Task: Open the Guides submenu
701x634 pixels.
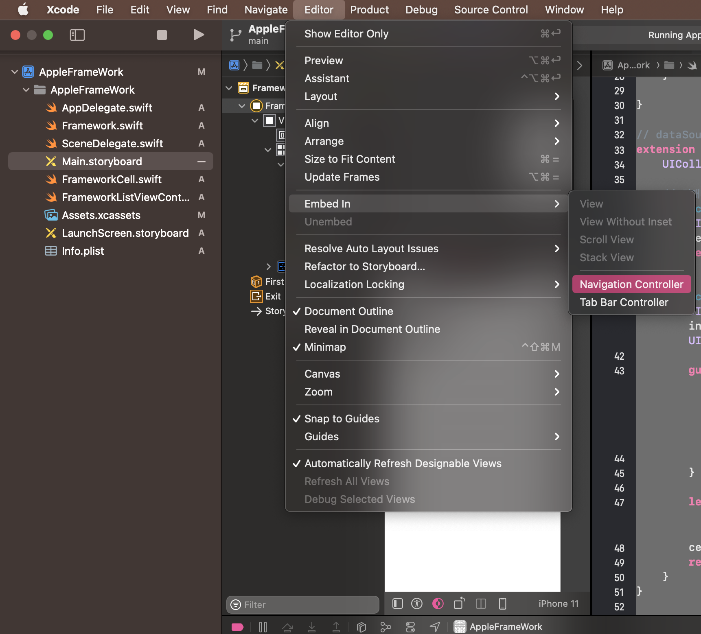Action: [x=429, y=437]
